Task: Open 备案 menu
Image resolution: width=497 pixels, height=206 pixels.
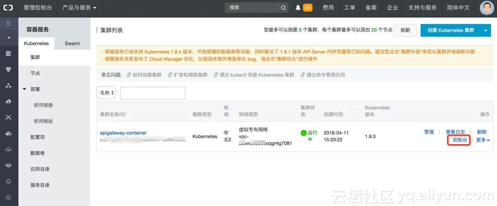Action: [371, 8]
